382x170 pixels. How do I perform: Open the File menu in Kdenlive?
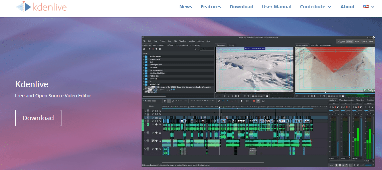144,41
